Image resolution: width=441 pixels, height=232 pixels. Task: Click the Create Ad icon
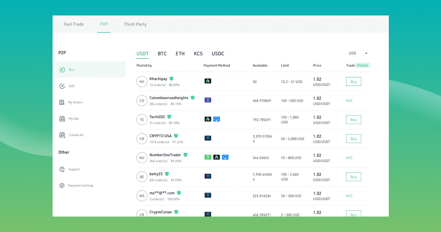62,135
